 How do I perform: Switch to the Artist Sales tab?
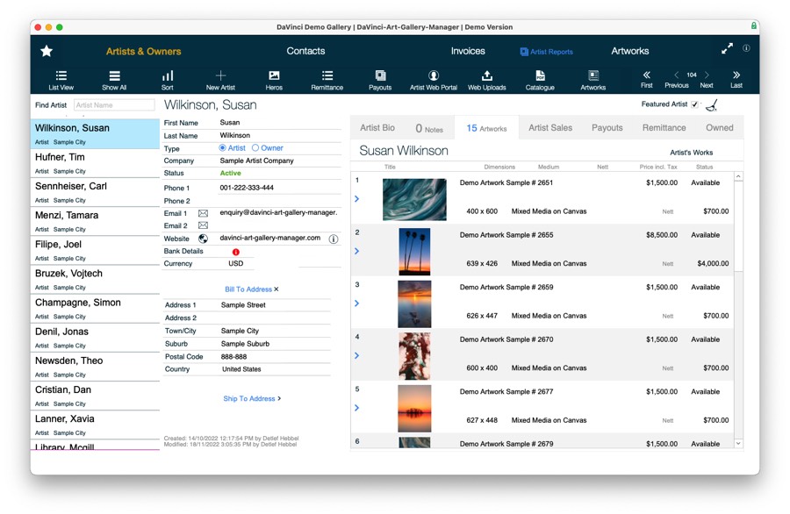coord(549,127)
